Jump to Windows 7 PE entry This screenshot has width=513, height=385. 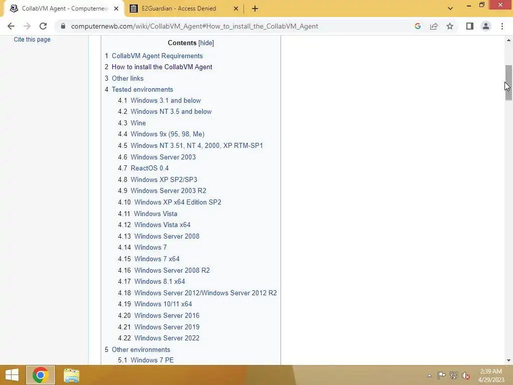point(152,360)
